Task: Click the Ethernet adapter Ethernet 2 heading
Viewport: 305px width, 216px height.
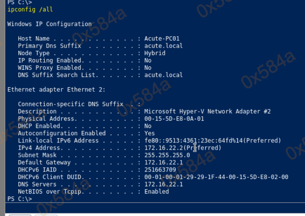Action: (x=56, y=90)
